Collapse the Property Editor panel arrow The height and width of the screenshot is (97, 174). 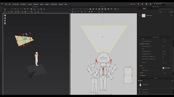click(138, 37)
